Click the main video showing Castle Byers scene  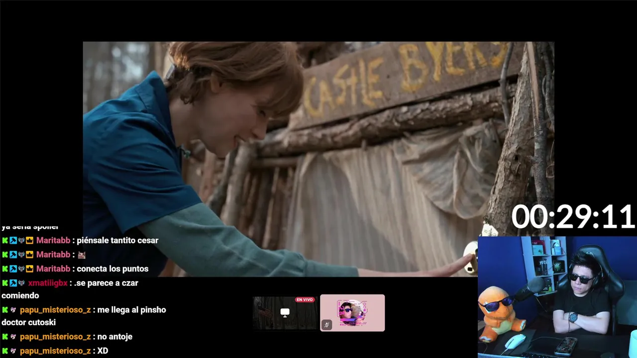(x=318, y=159)
